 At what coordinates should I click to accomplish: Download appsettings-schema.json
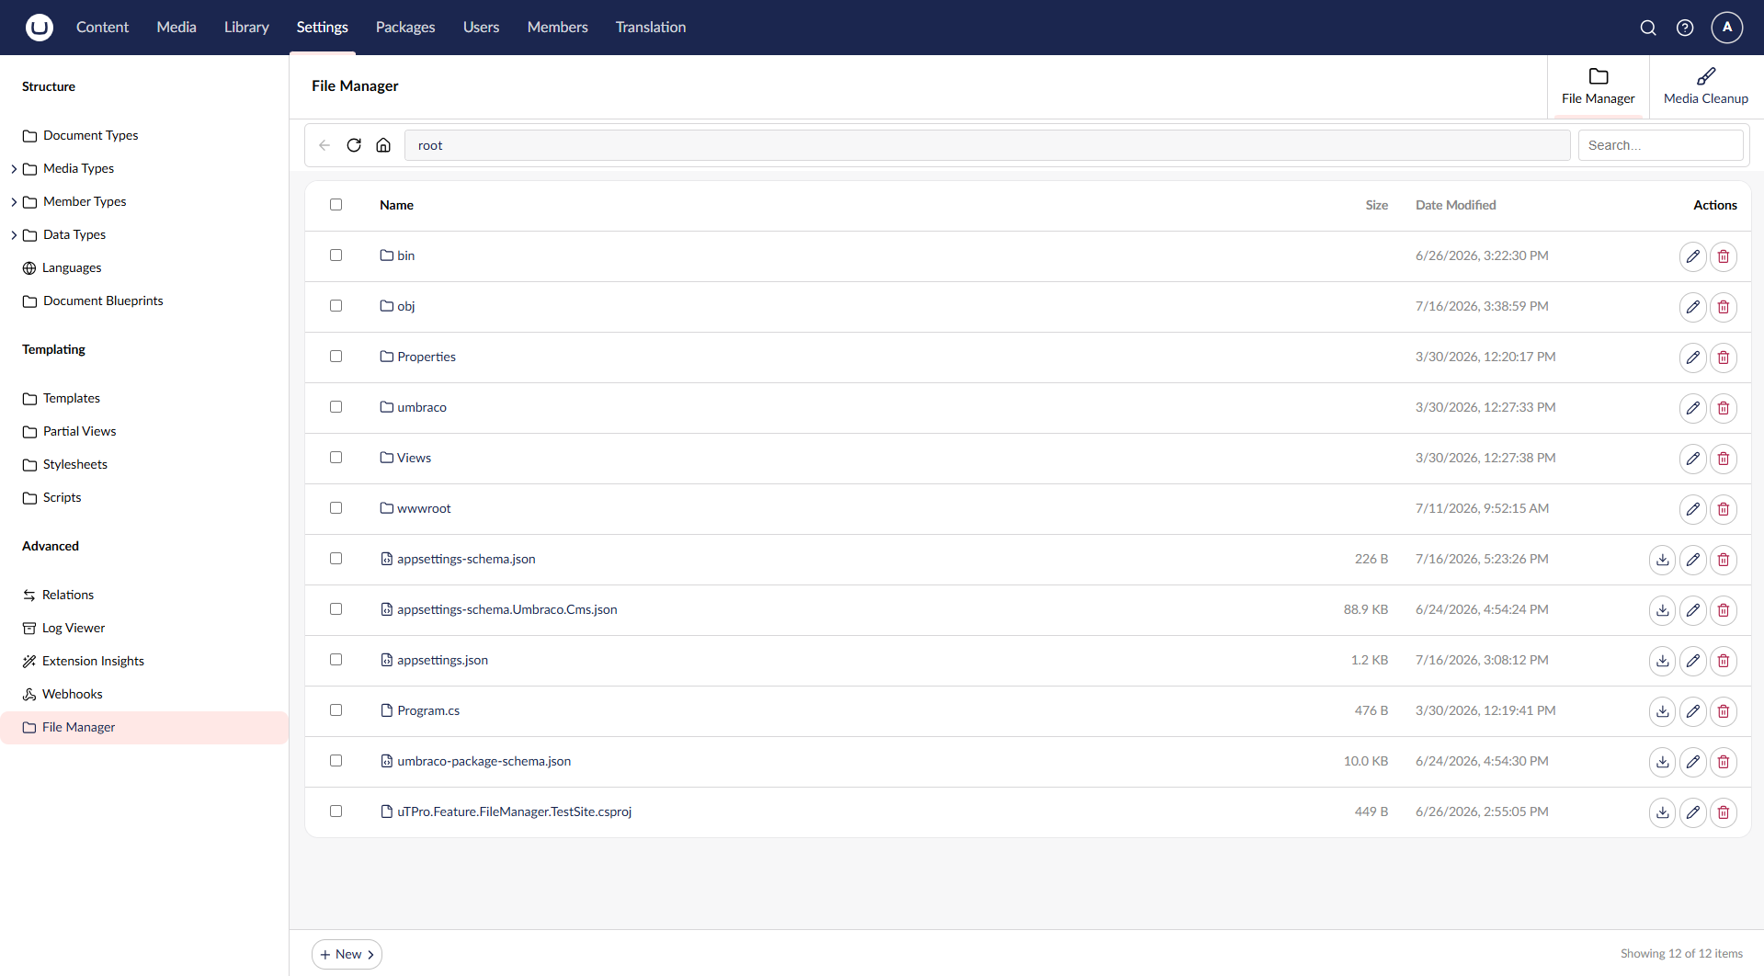point(1663,560)
